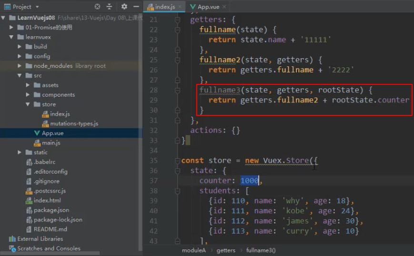This screenshot has height=256, width=414.
Task: Select .postcssrc.js file
Action: tap(50, 191)
